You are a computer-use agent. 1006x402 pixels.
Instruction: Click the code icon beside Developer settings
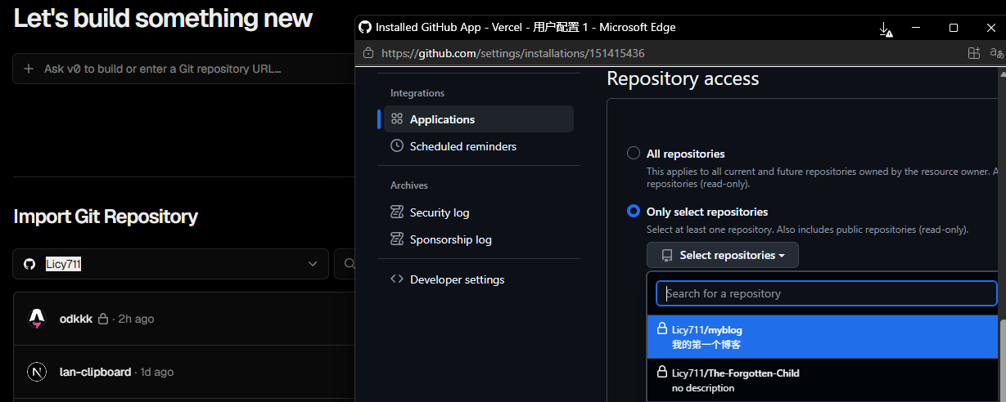[397, 279]
